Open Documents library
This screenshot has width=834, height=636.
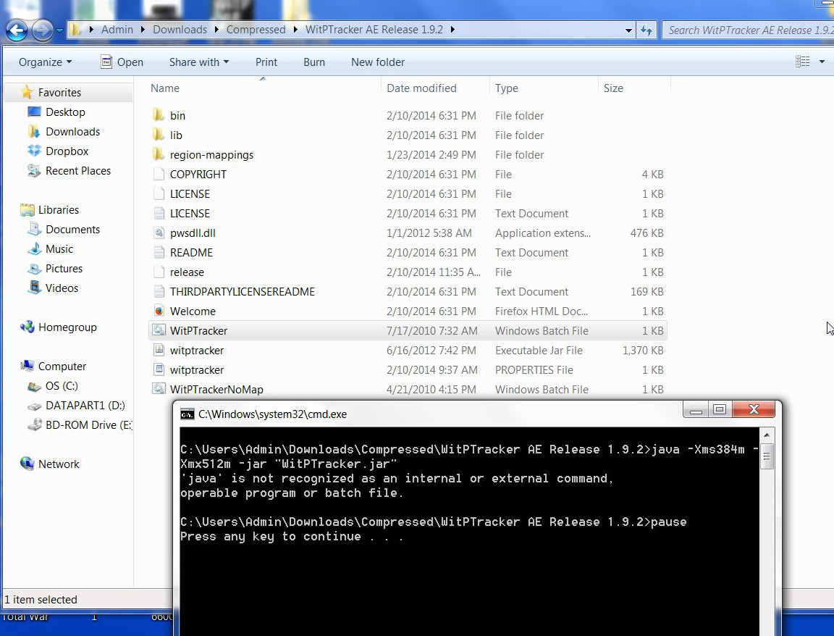[72, 230]
